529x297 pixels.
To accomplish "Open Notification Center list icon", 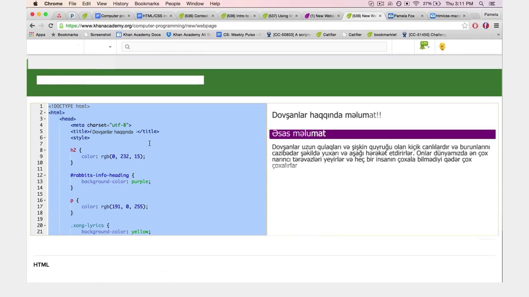I will click(492, 4).
